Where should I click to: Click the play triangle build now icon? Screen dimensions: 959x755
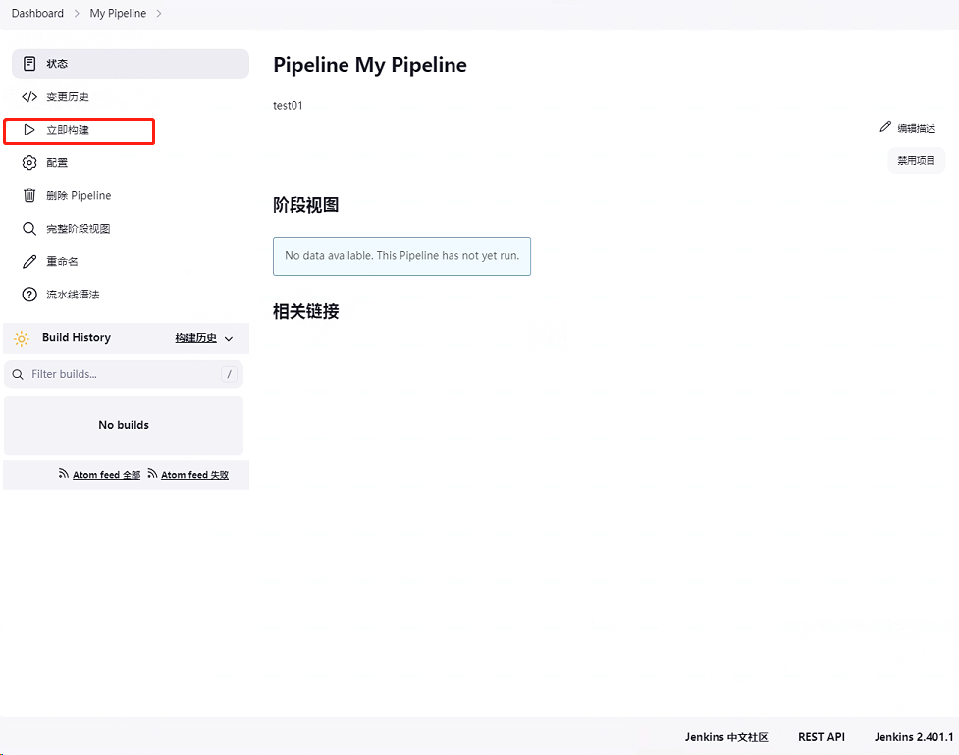click(x=29, y=130)
